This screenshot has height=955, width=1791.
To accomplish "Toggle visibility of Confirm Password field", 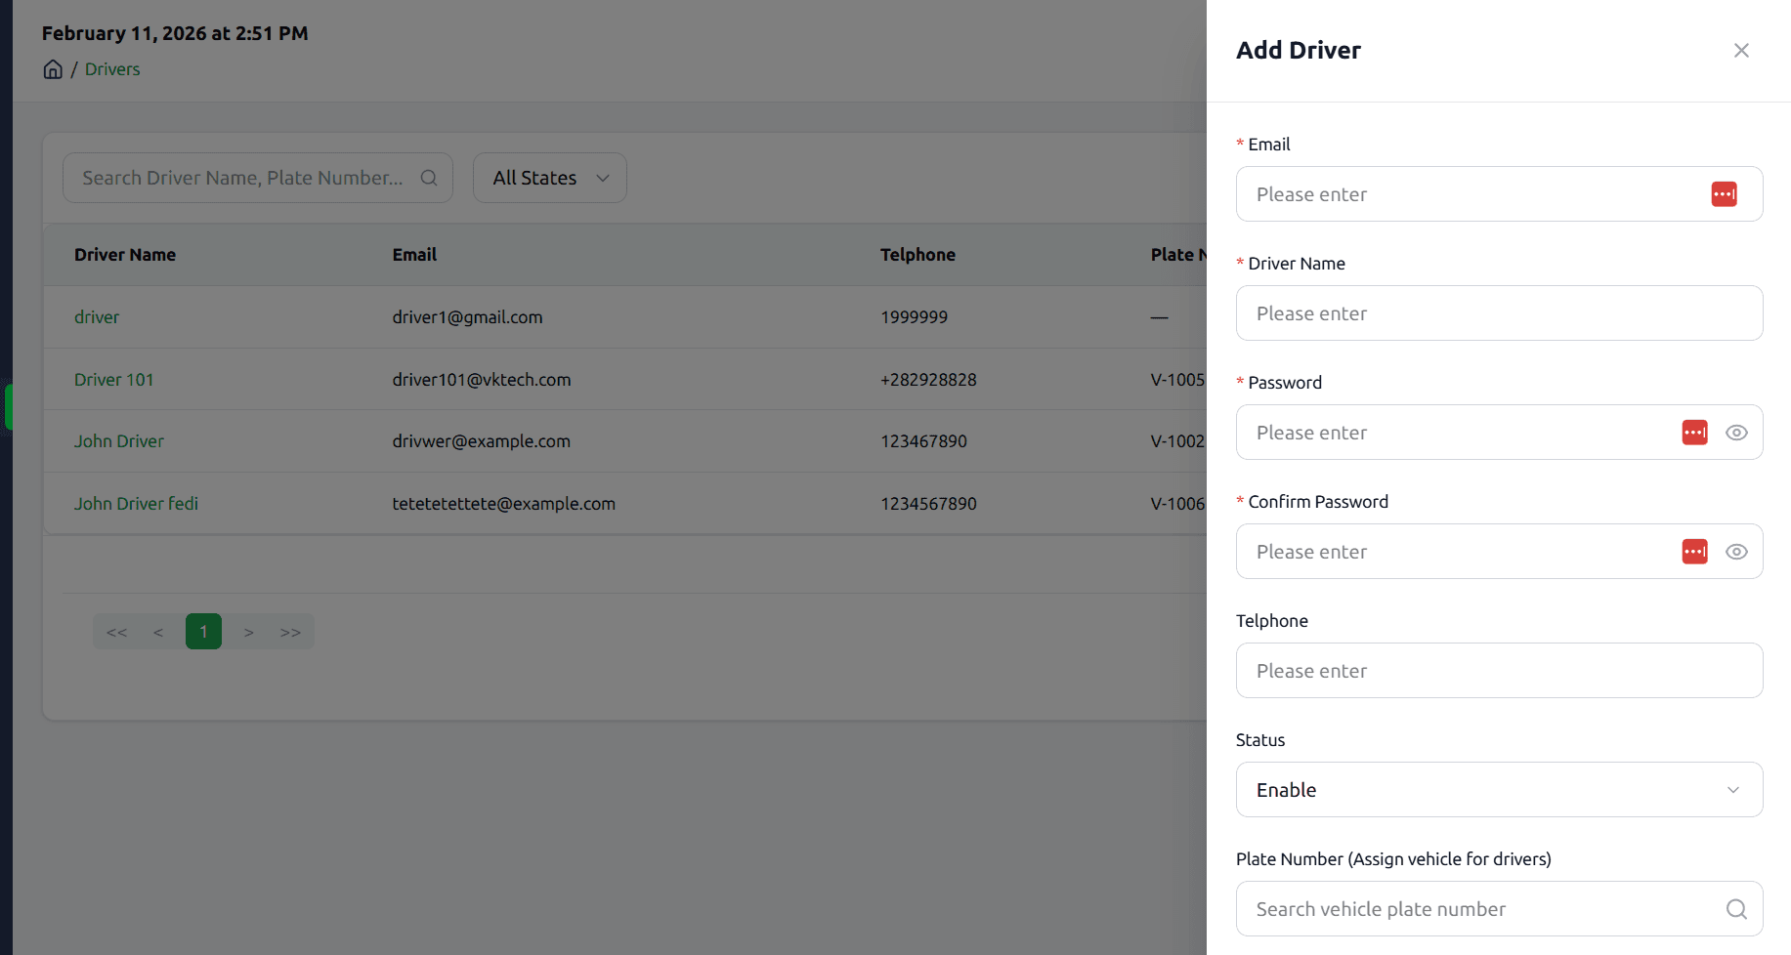I will (x=1735, y=552).
